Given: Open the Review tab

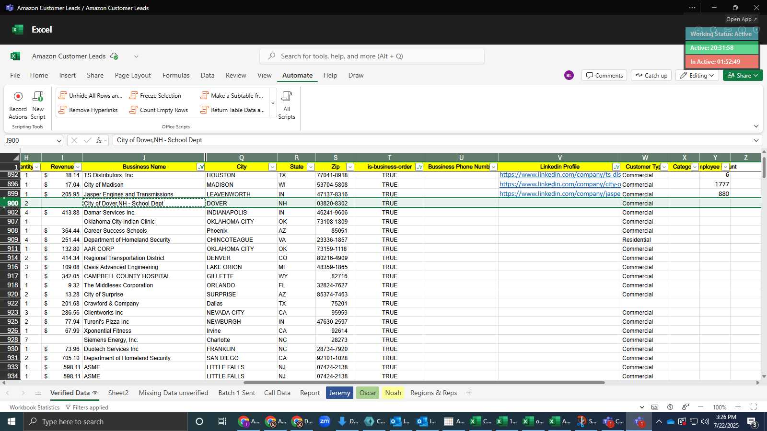Looking at the screenshot, I should click(x=236, y=76).
